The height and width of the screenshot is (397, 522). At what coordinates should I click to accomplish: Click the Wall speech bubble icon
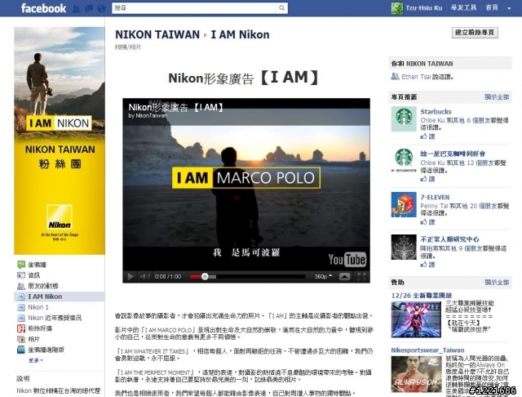21,265
